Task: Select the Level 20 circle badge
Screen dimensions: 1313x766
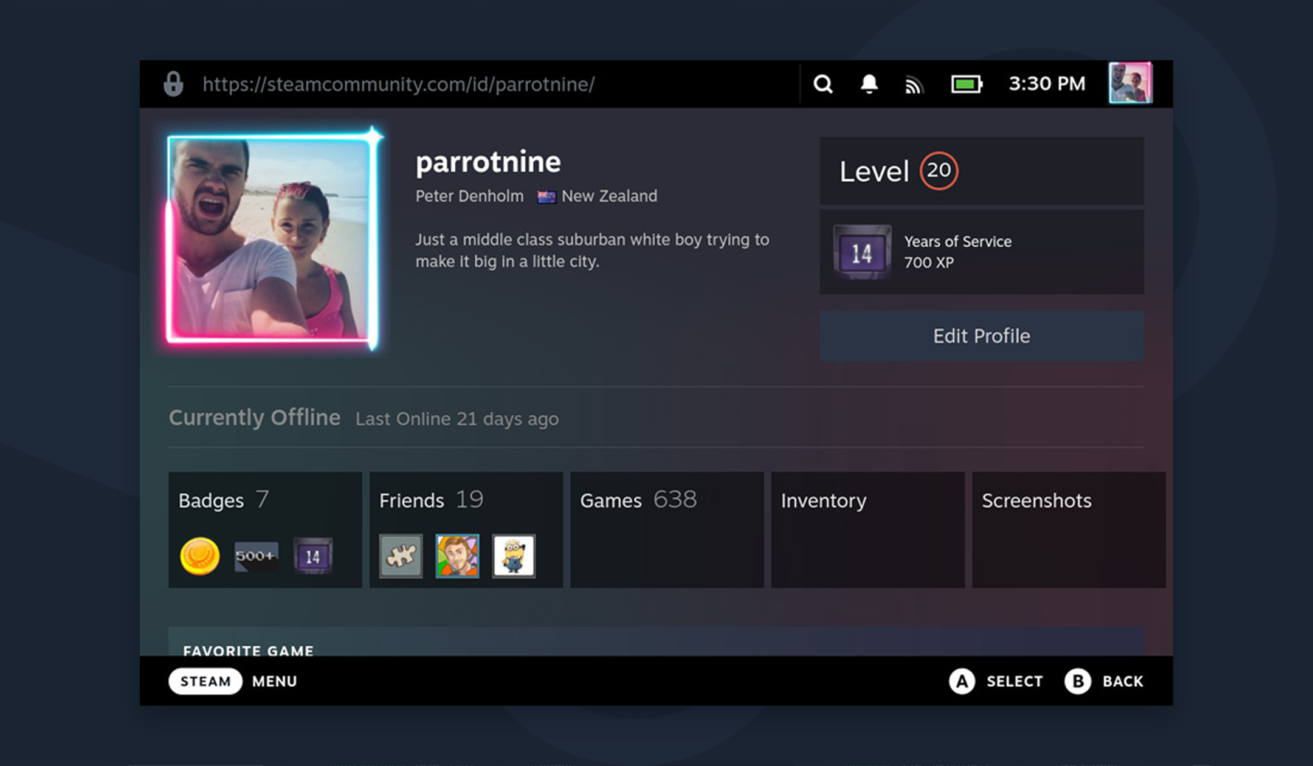Action: point(939,171)
